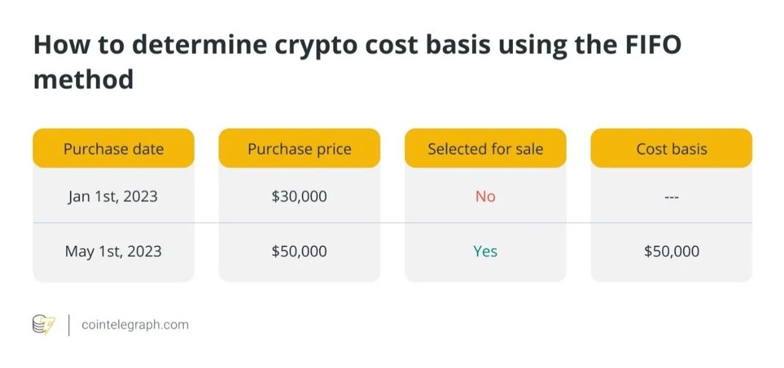Click the FIFO method title heading
This screenshot has height=368, width=784.
coord(357,62)
